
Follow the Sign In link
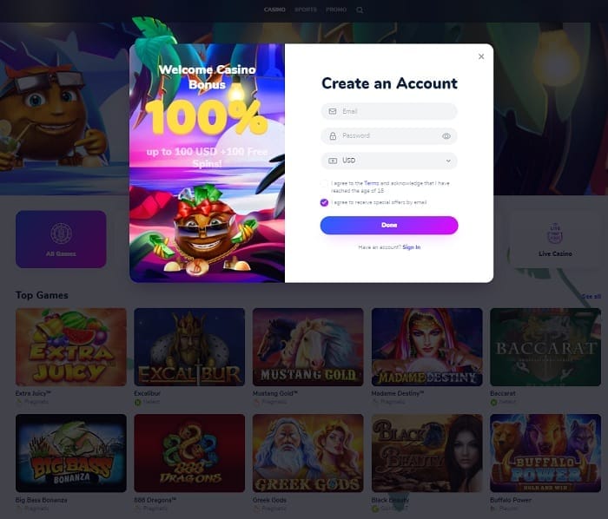(412, 247)
